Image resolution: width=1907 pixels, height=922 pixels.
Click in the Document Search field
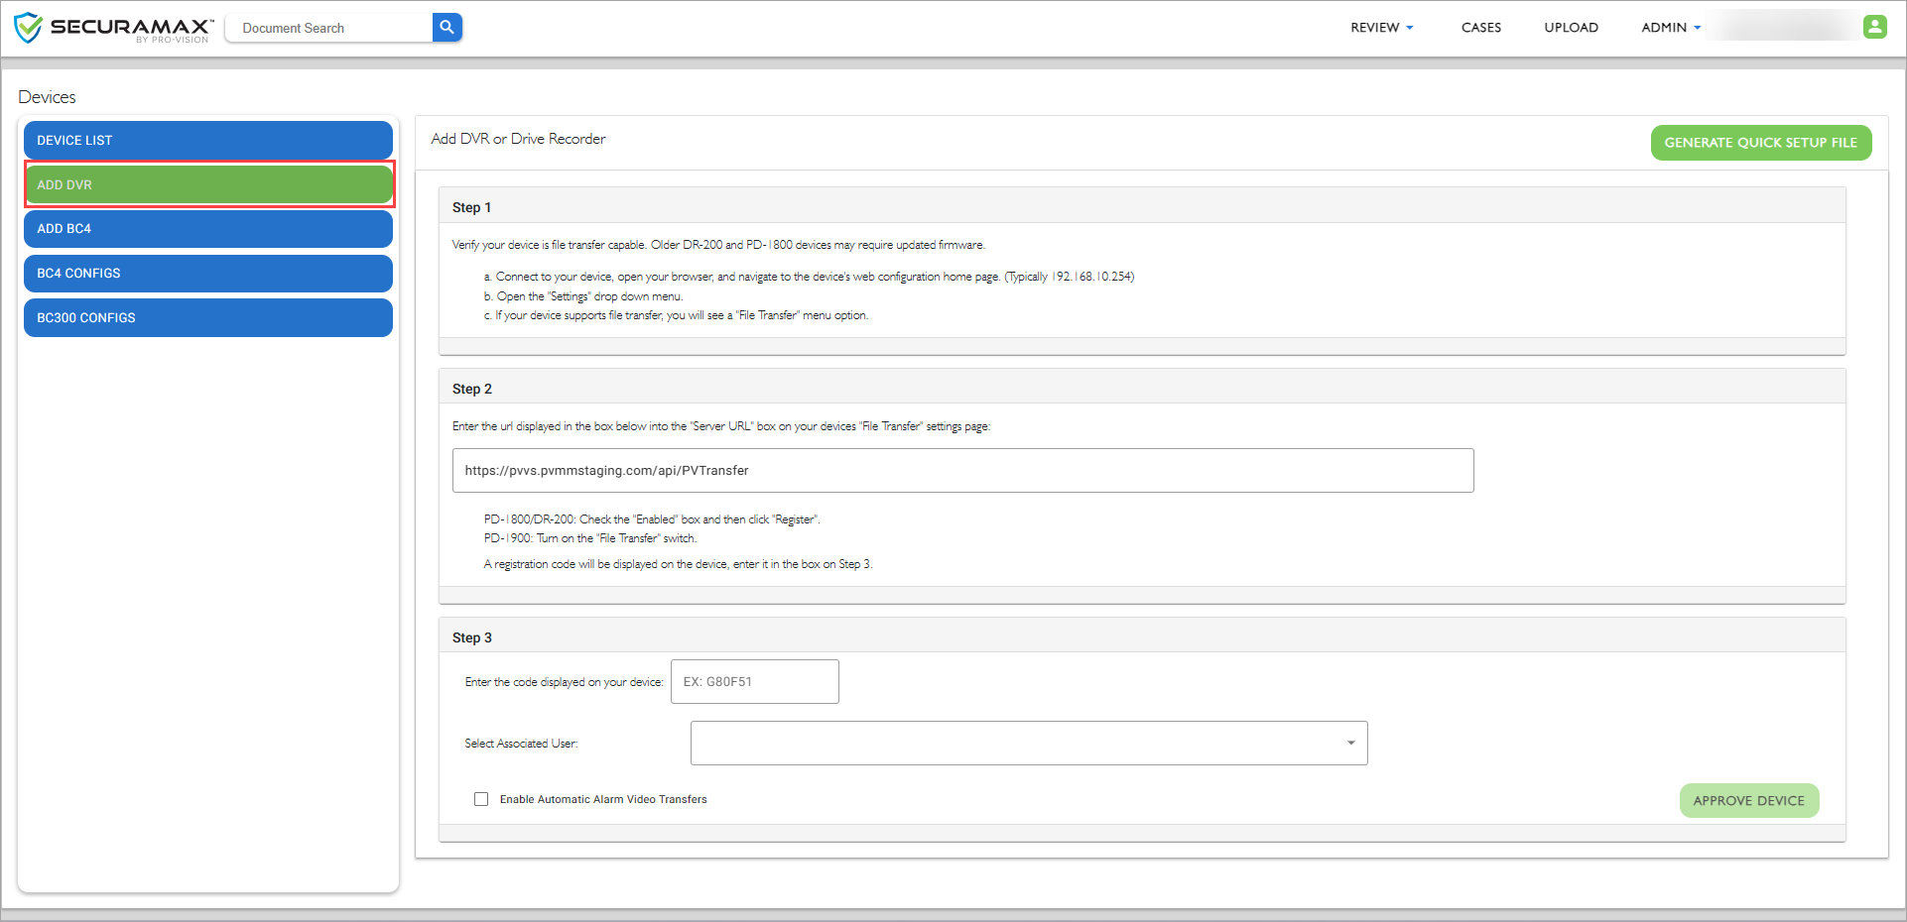329,28
